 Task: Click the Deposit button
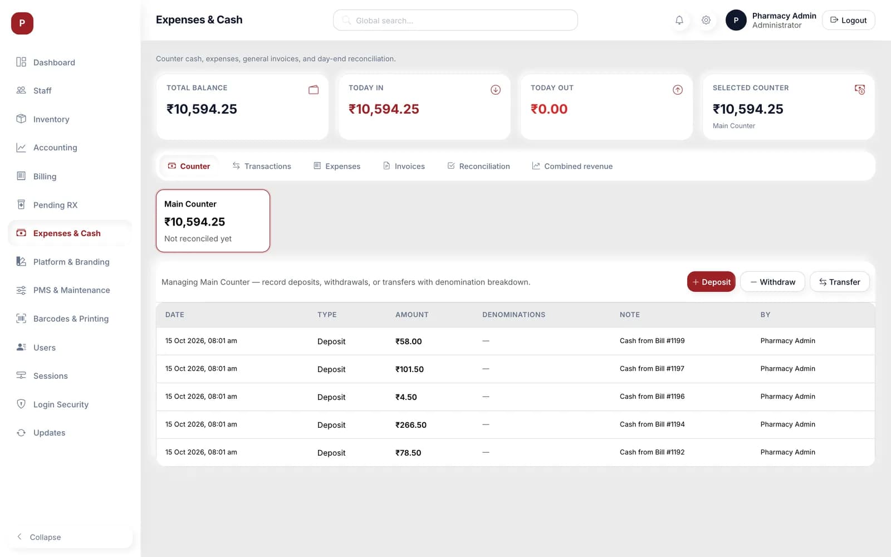click(x=711, y=282)
